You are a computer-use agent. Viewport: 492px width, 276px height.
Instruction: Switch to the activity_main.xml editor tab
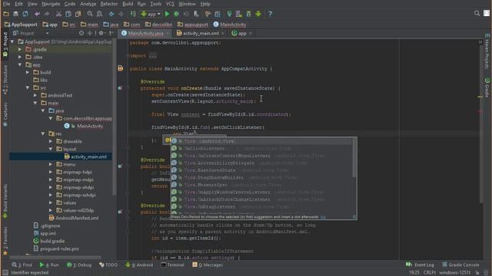click(201, 33)
